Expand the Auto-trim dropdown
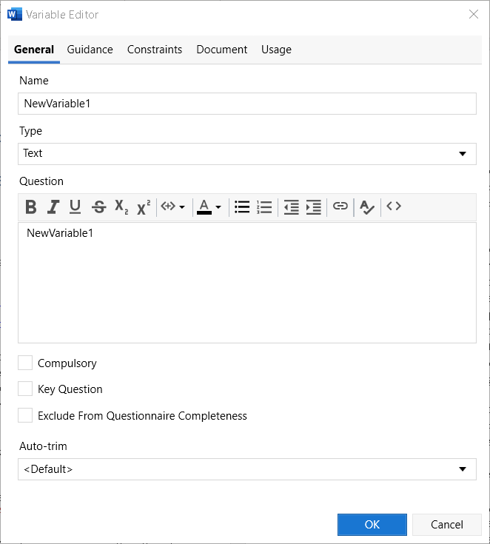 click(247, 469)
